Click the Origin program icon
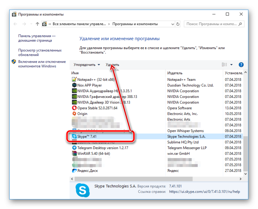 (74, 114)
